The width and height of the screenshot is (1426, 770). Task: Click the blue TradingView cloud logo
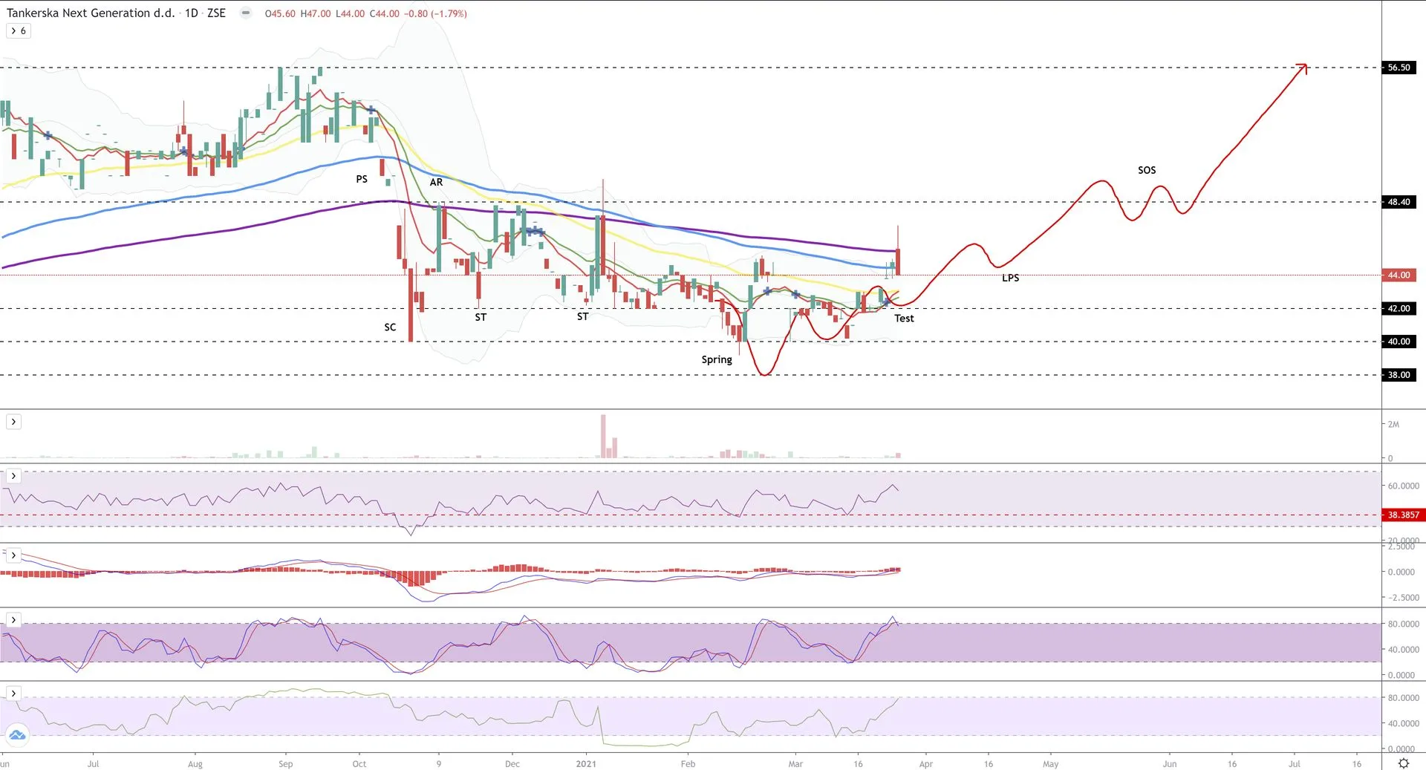pyautogui.click(x=17, y=735)
